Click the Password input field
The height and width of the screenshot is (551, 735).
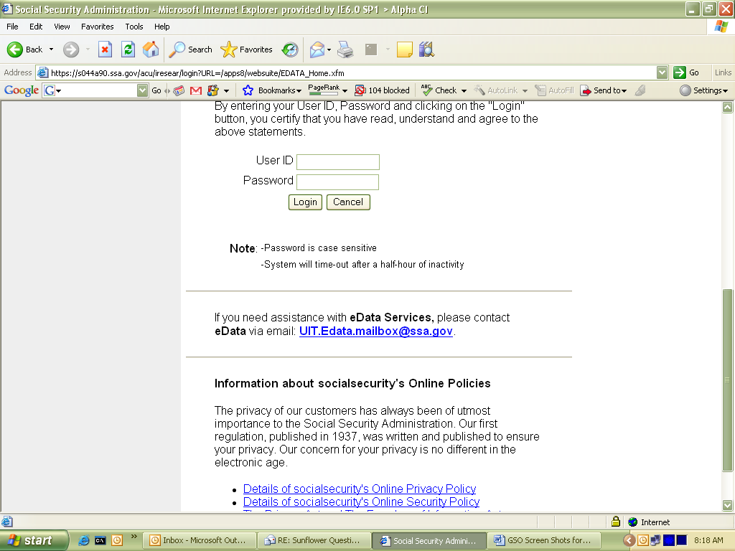(338, 182)
